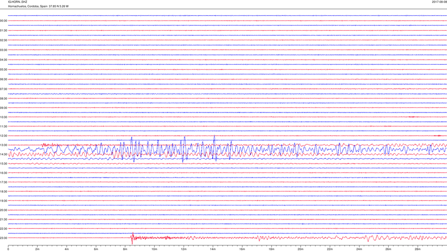Click the 0 minute axis tick label

[8, 249]
